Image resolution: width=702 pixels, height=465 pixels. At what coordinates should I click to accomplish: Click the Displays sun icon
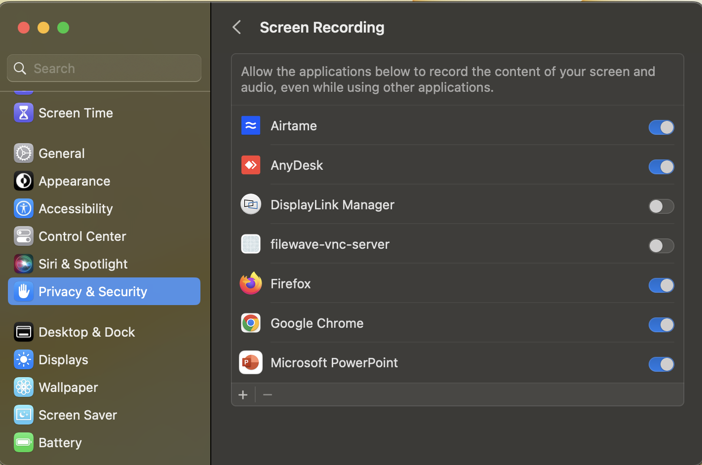pyautogui.click(x=24, y=360)
